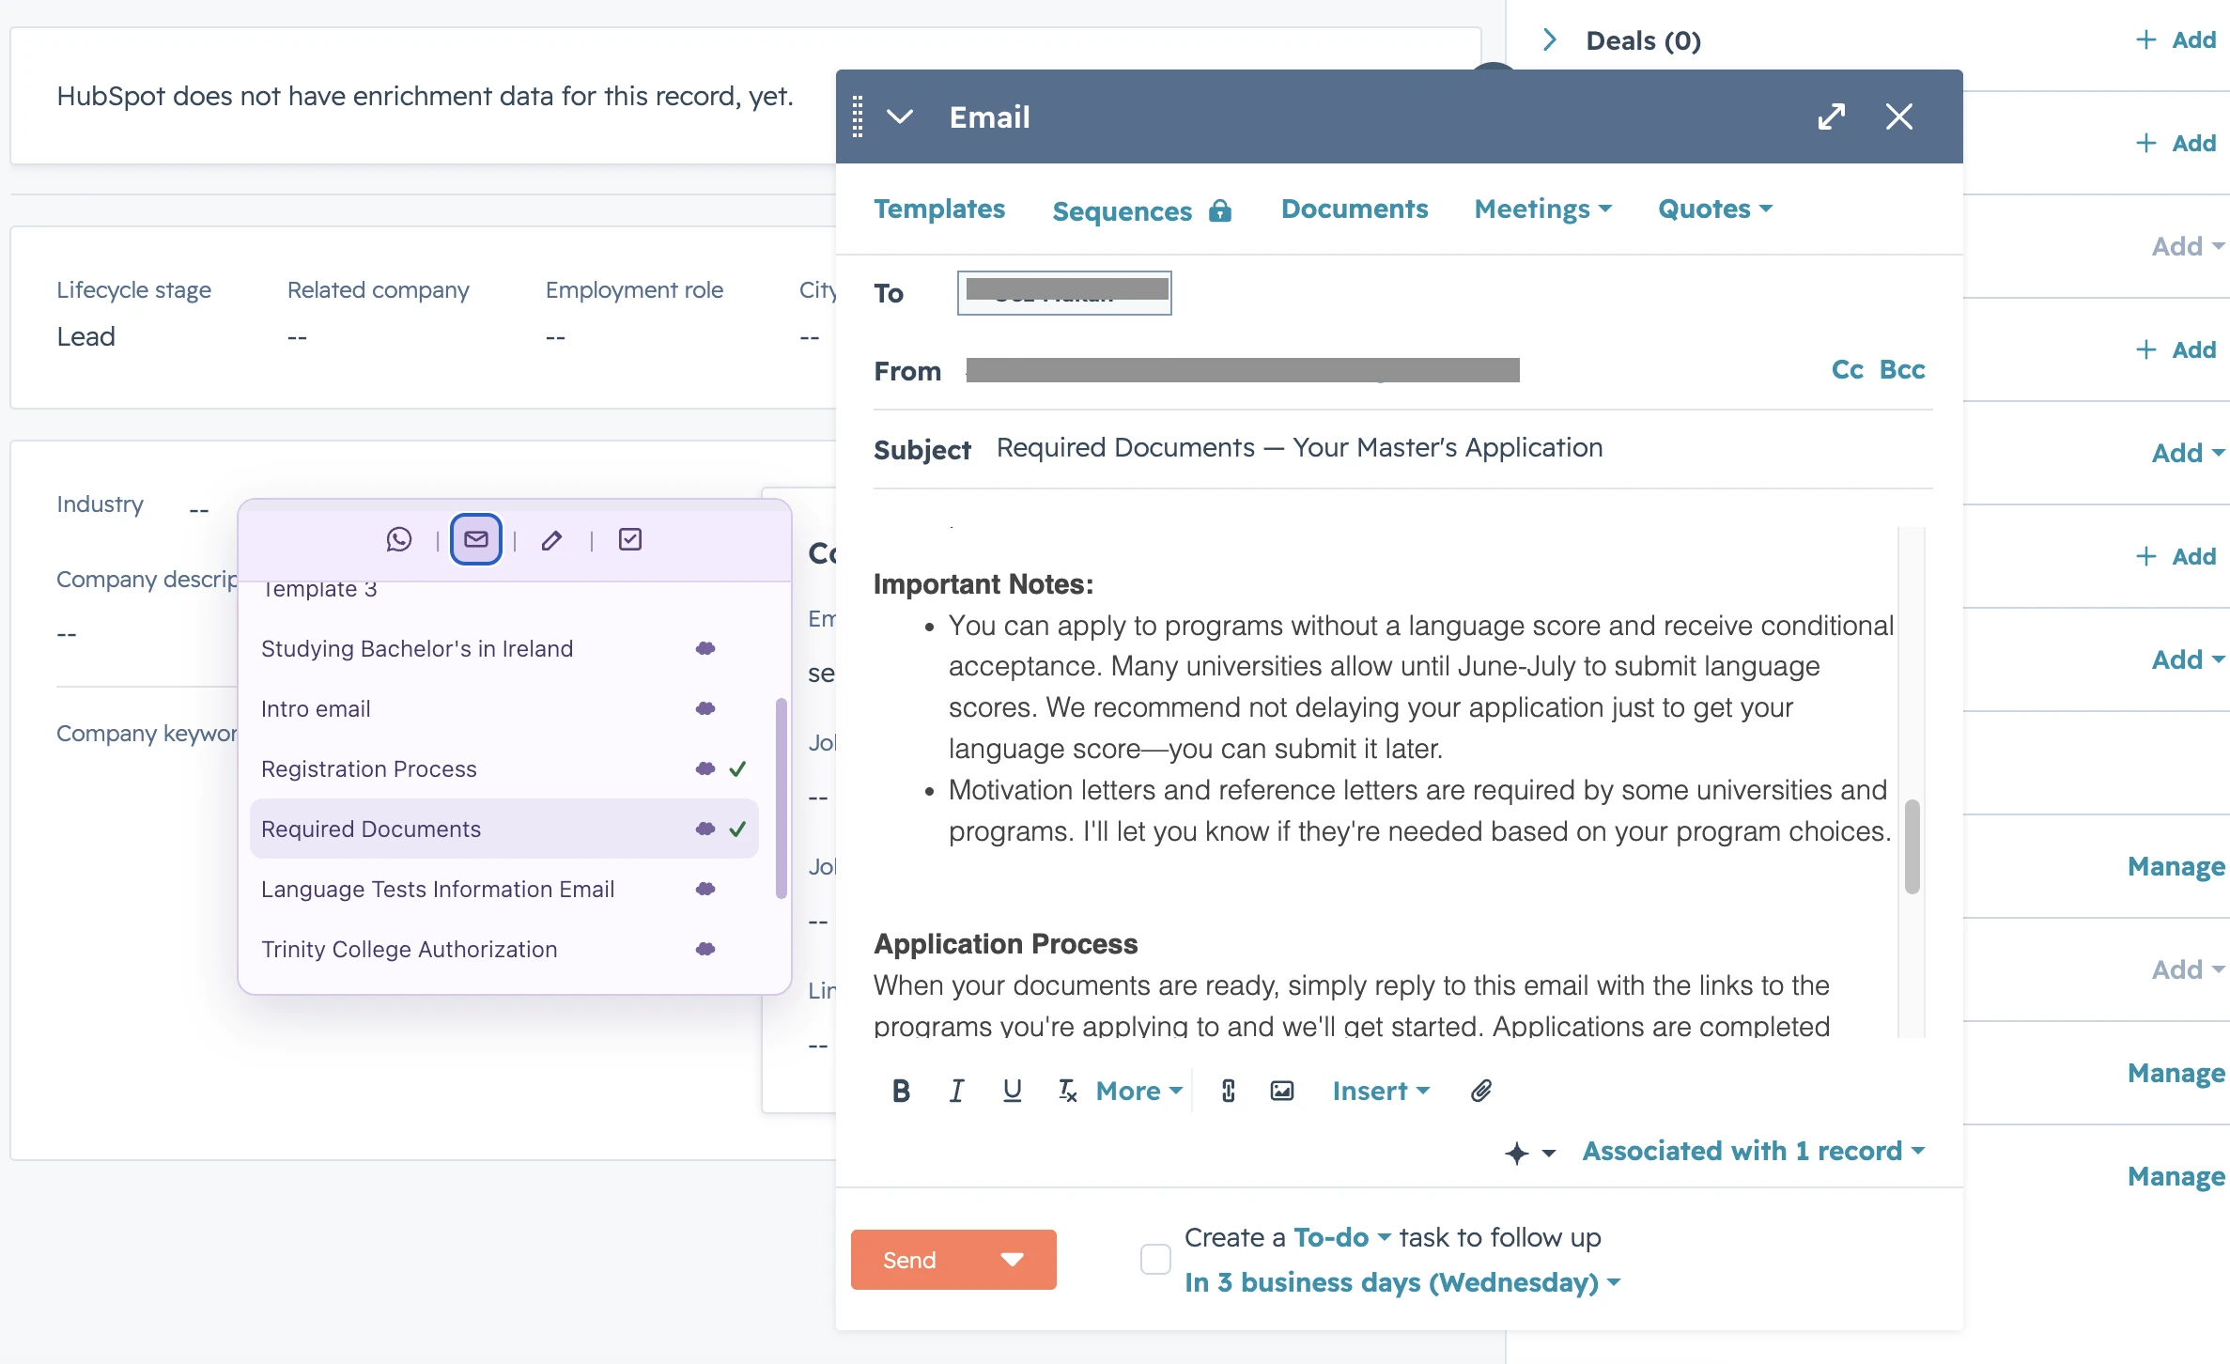Send the email
Viewport: 2230px width, 1364px height.
(909, 1259)
